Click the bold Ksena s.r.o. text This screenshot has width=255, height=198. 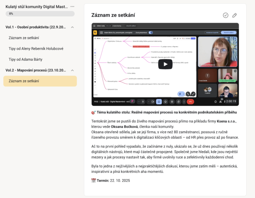click(x=226, y=121)
